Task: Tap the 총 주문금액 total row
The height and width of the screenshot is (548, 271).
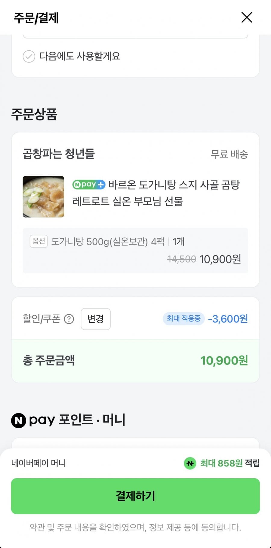Action: [x=135, y=361]
